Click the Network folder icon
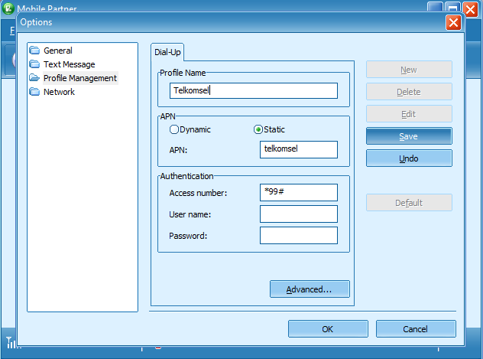Screen dimensions: 483x359 coord(34,92)
